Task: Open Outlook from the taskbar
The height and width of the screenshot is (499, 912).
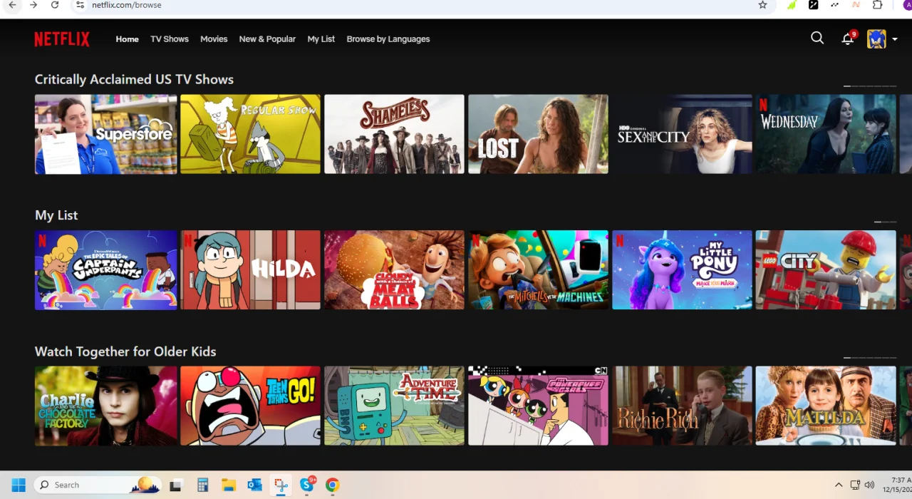Action: tap(254, 485)
